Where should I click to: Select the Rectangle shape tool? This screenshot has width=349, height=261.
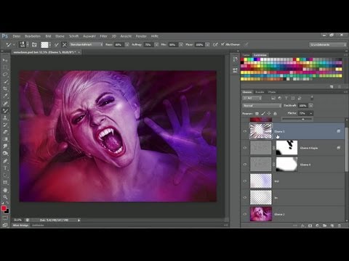point(5,182)
